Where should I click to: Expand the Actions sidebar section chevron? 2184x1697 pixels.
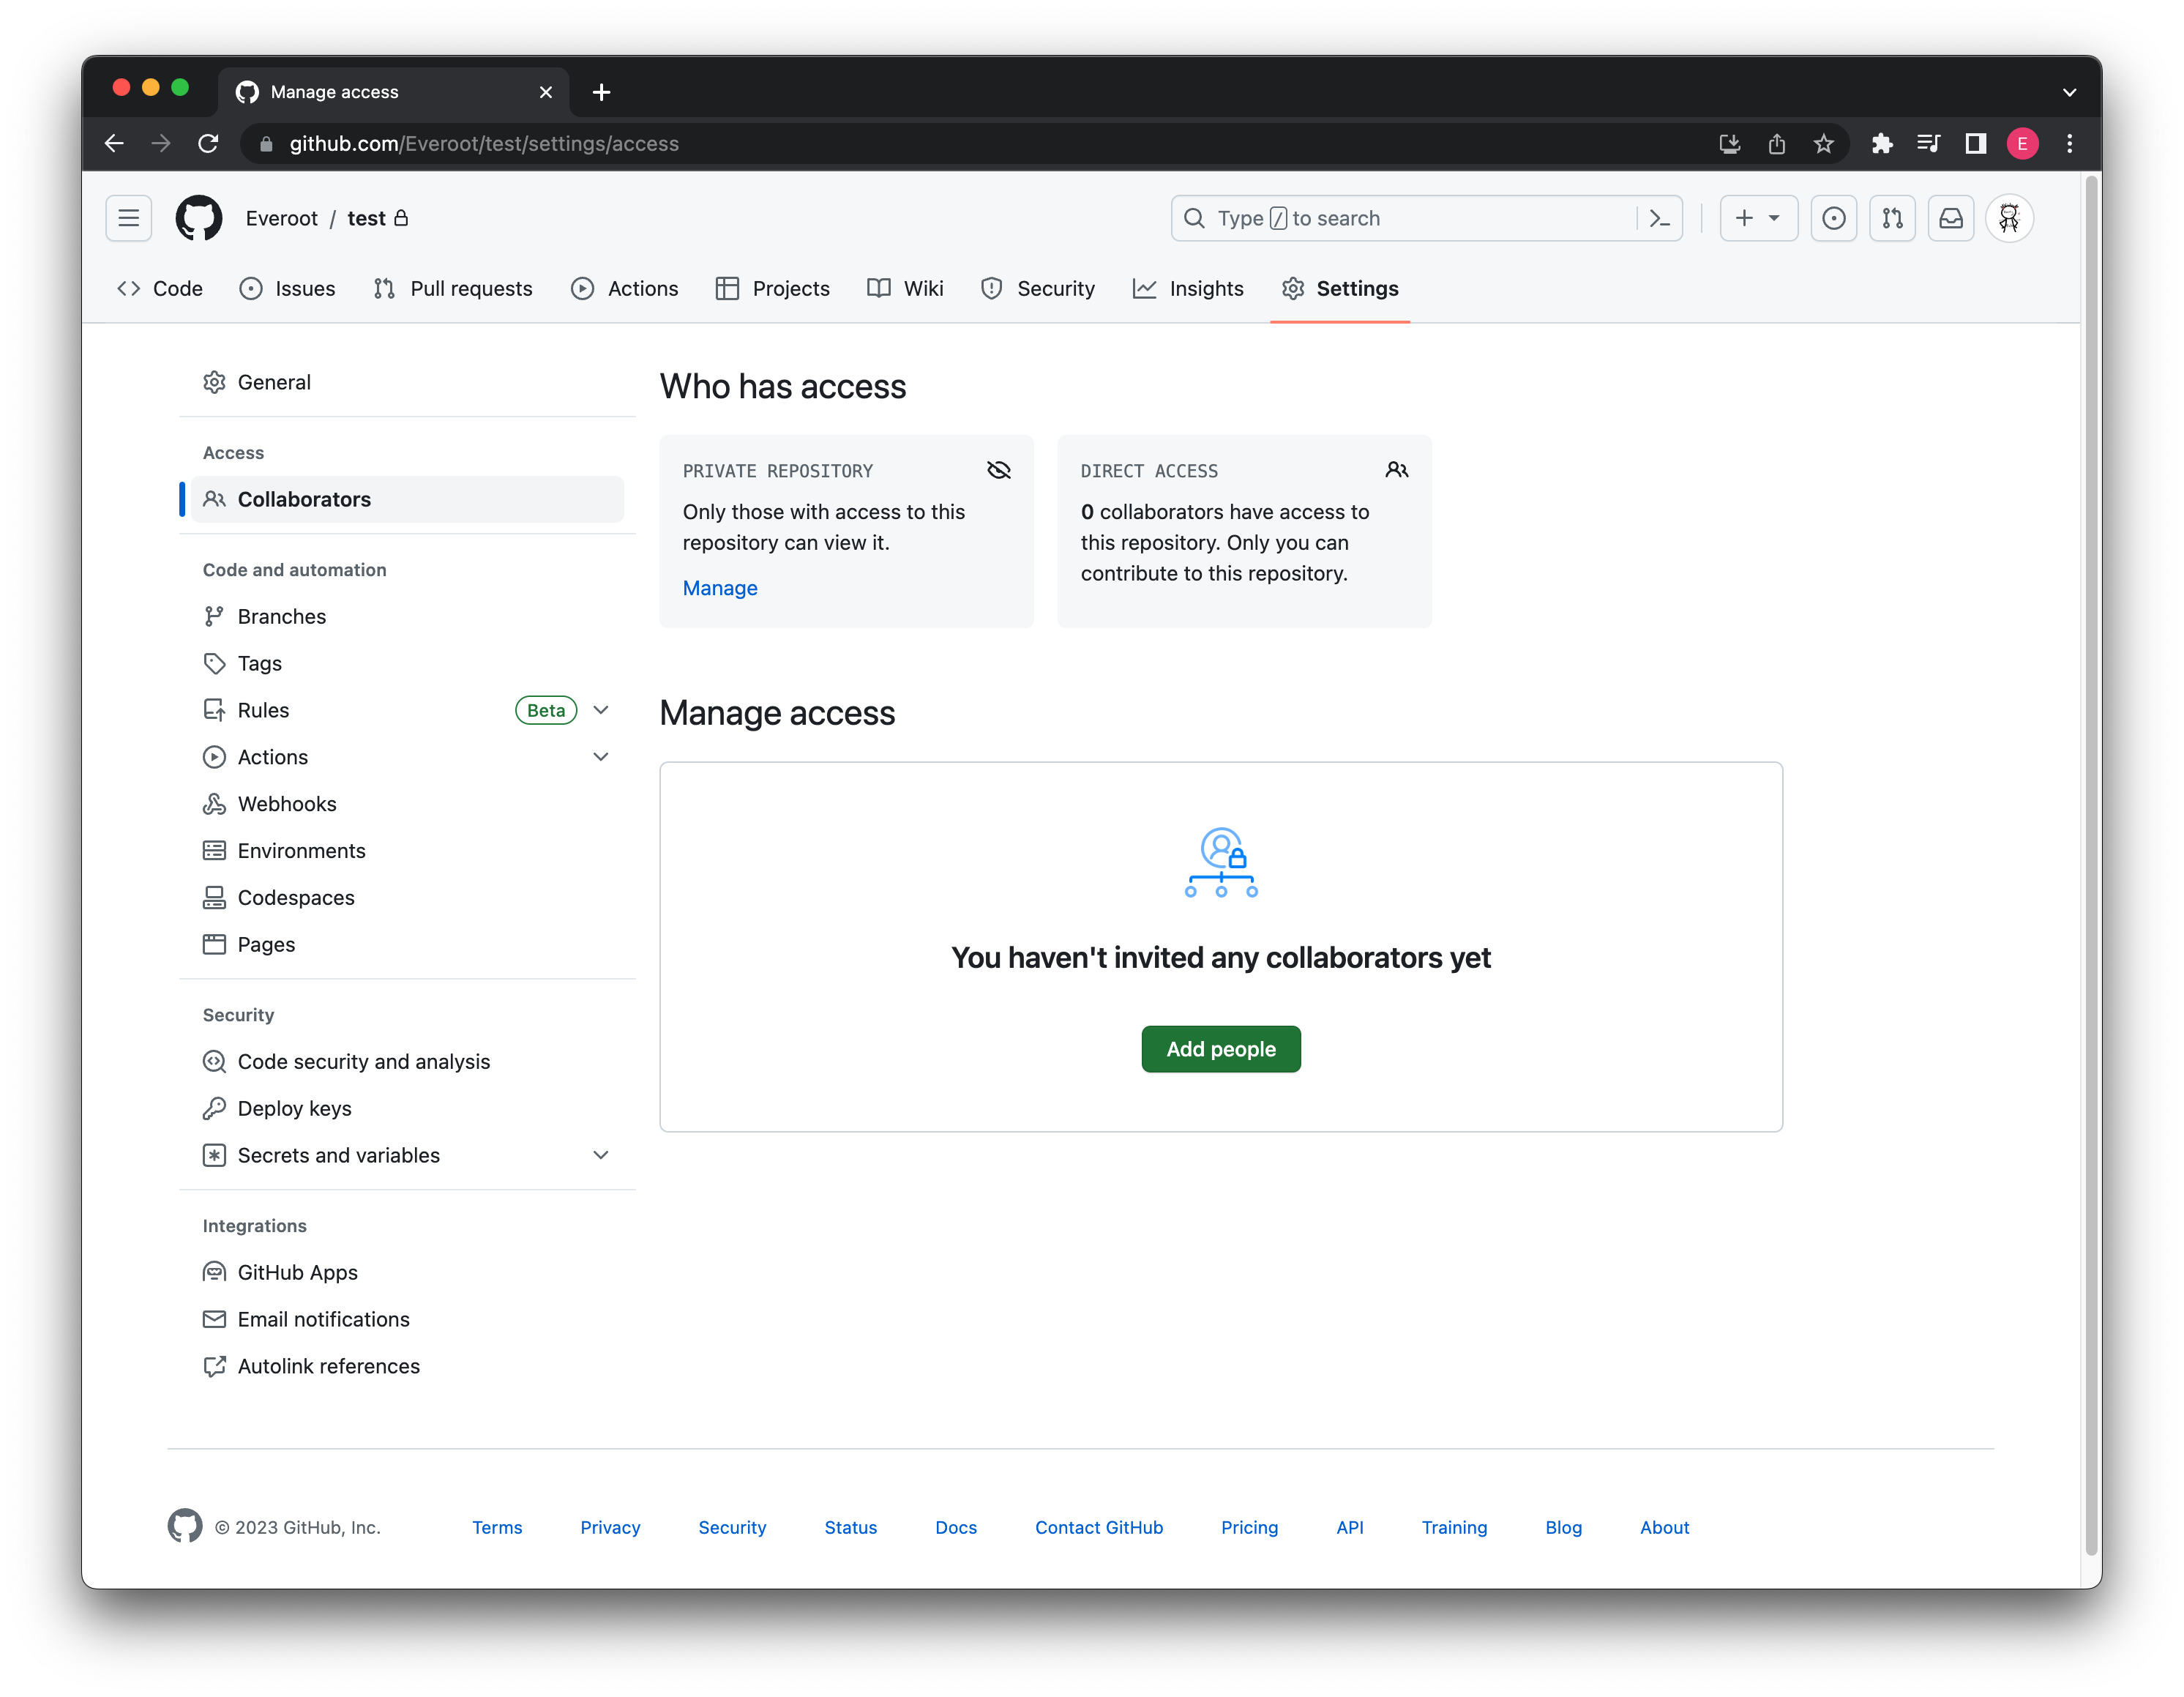coord(601,757)
